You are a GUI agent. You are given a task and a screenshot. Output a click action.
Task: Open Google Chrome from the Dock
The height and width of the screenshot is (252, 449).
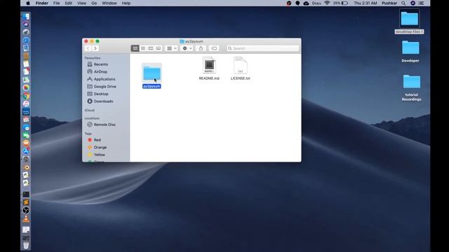click(x=26, y=96)
